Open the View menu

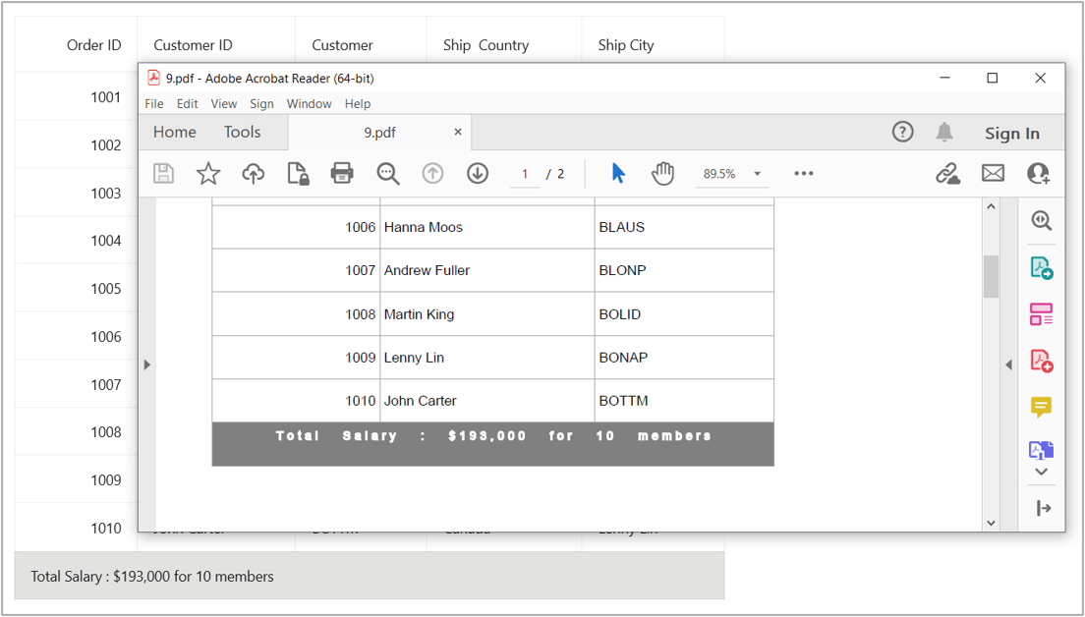(x=223, y=103)
